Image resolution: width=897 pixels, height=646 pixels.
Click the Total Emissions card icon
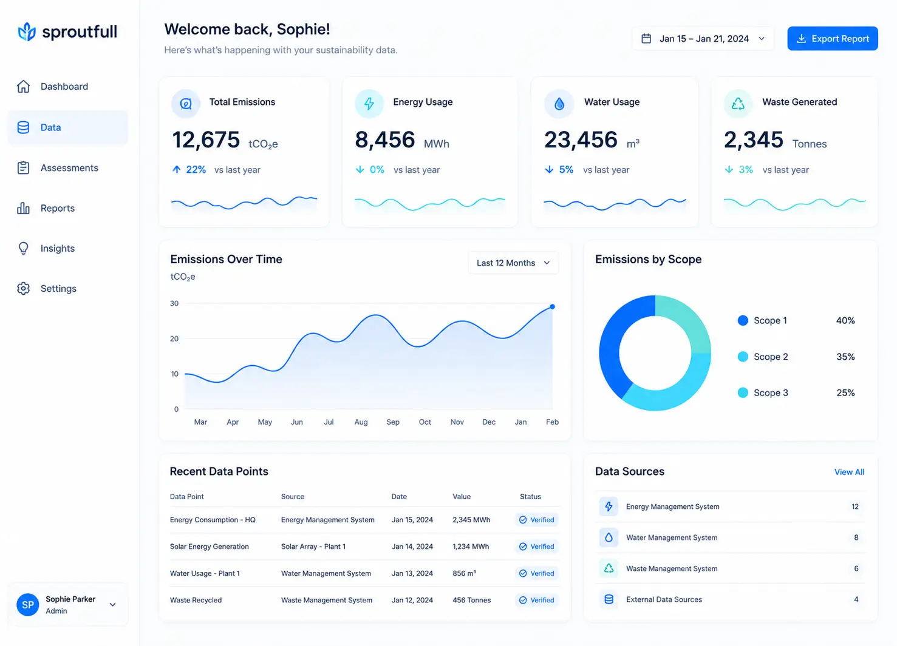(x=186, y=104)
